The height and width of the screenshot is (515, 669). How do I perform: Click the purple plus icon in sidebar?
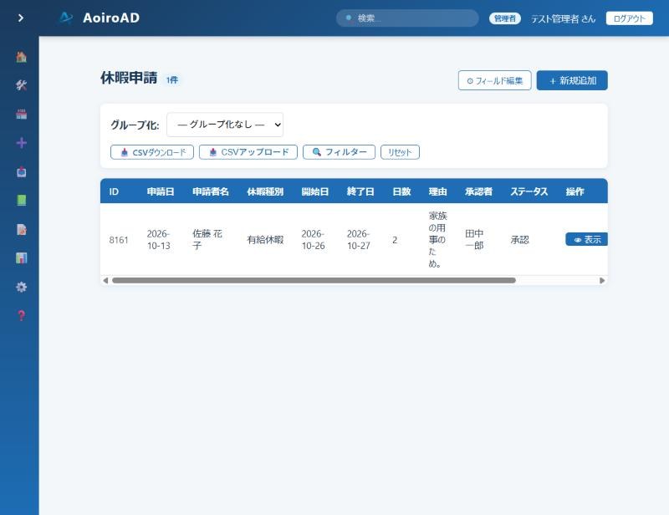click(22, 143)
